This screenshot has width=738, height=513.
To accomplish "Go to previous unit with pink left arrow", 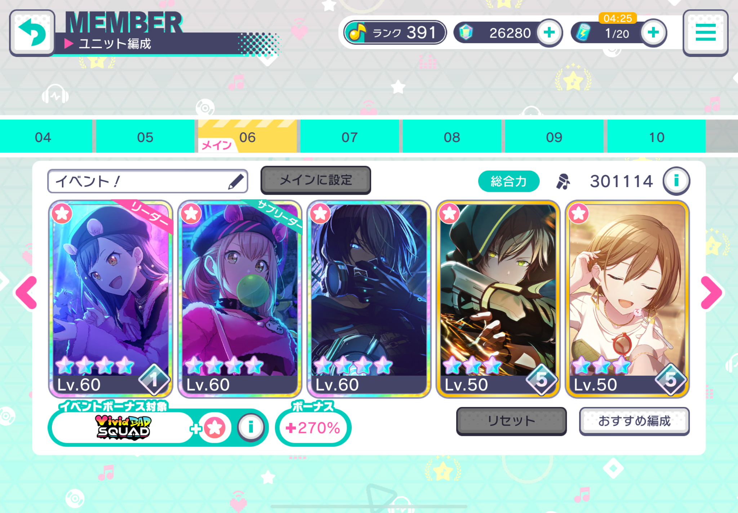I will point(26,292).
